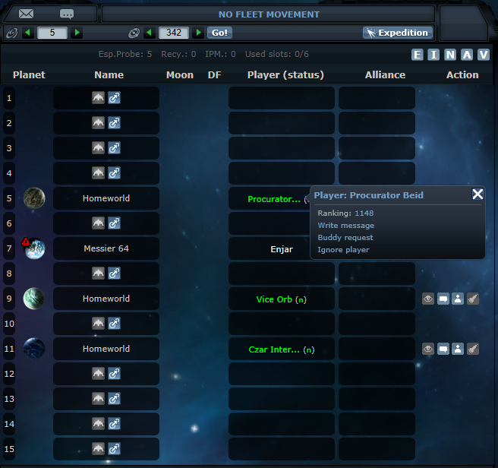Select the planet thumbnail at position 5
The height and width of the screenshot is (468, 498).
click(x=34, y=198)
